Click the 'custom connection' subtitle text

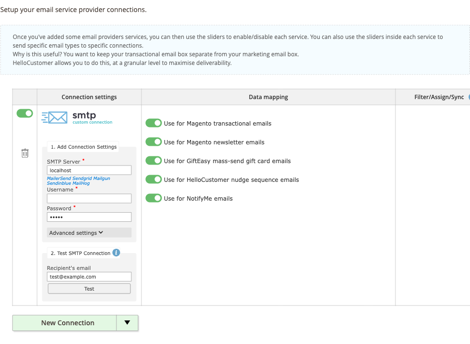tap(92, 122)
